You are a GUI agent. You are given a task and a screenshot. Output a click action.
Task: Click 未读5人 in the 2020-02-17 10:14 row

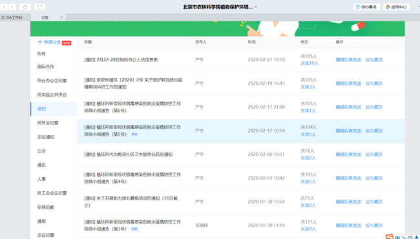tap(308, 134)
